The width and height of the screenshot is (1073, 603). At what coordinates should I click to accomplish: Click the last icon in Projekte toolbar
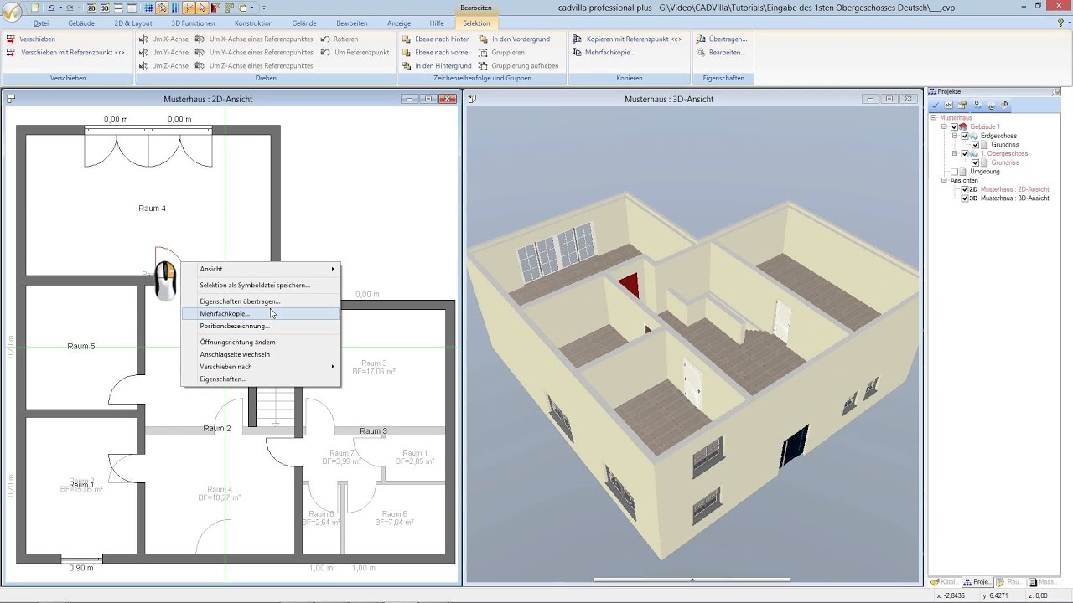tap(1004, 105)
